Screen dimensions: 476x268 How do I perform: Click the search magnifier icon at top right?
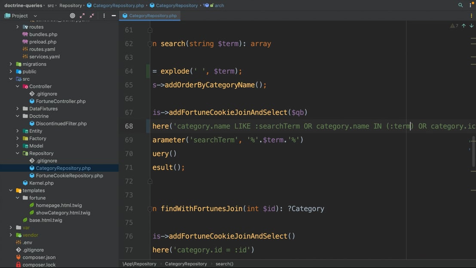[x=460, y=5]
